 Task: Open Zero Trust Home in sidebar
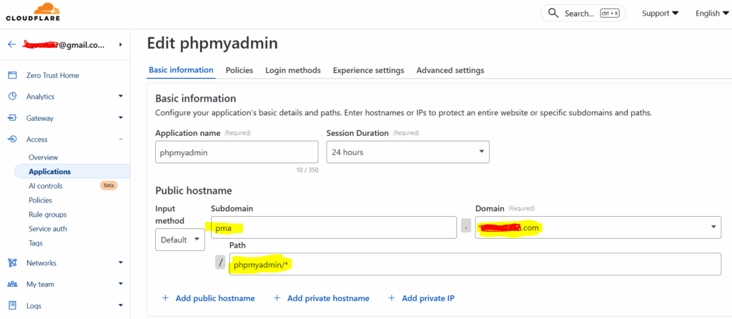pos(53,75)
